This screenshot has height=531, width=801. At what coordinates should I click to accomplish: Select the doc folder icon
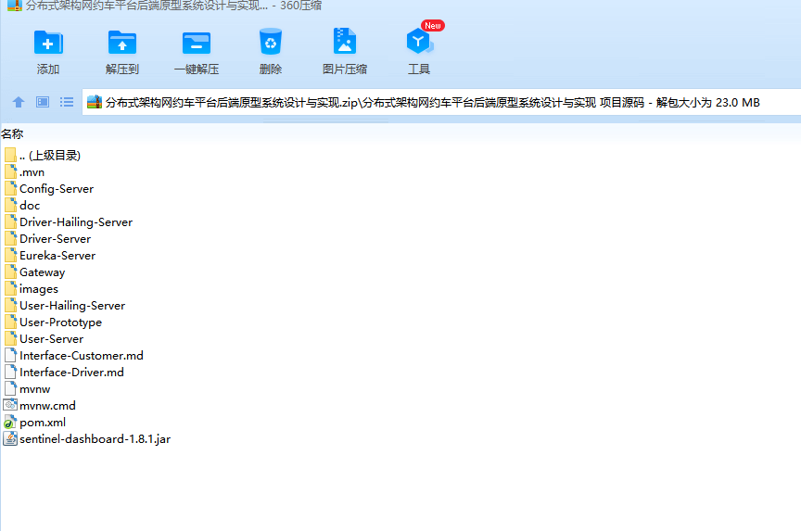(x=10, y=205)
